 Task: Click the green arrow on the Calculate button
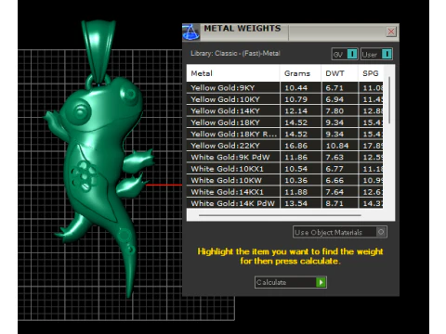(321, 282)
